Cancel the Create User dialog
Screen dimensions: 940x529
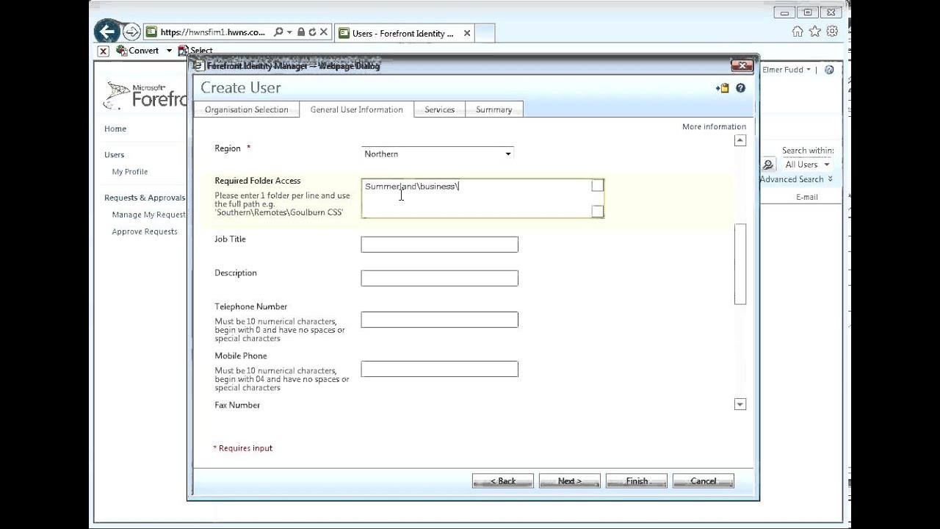[703, 481]
